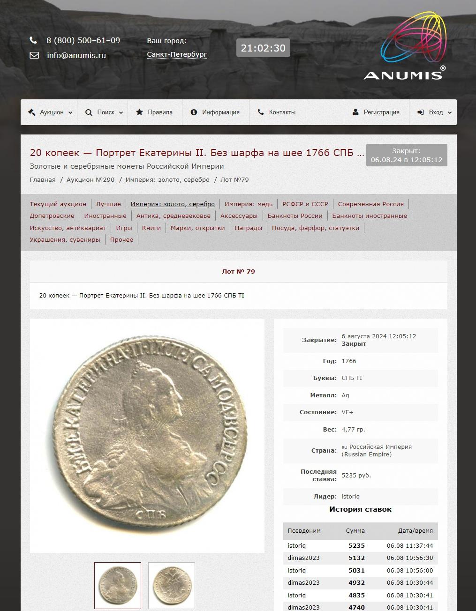476x611 pixels.
Task: Click the magnifier icon beside Поиск
Action: 89,112
